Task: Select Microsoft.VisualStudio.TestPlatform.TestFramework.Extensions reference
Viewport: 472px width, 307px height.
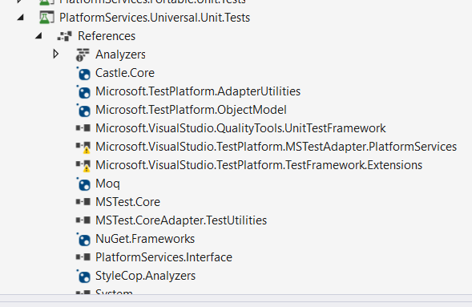Action: (259, 165)
